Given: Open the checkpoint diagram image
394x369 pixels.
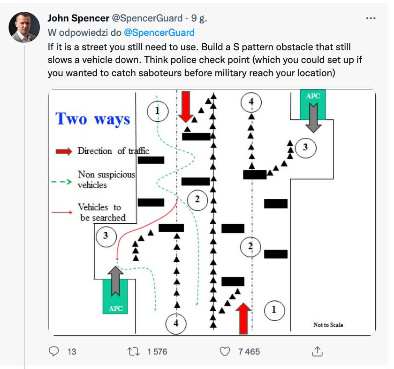Looking at the screenshot, I should pos(212,212).
